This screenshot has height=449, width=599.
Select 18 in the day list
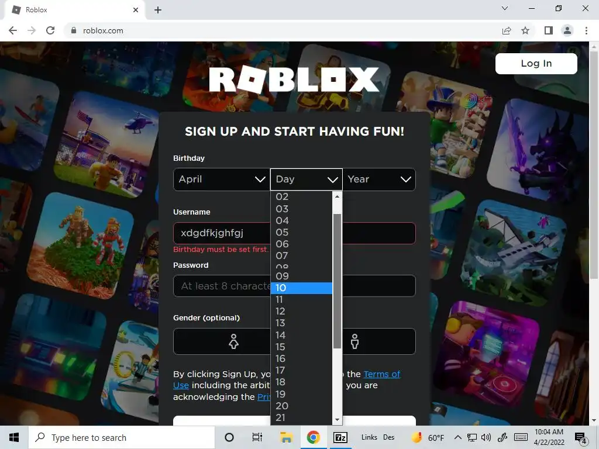coord(301,382)
